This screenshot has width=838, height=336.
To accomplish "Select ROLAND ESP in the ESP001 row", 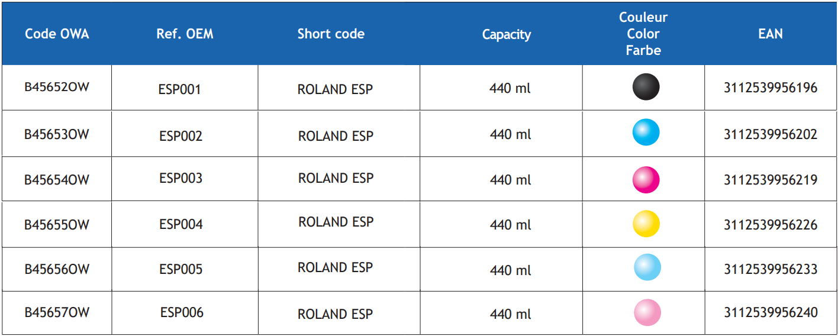I will pyautogui.click(x=335, y=89).
